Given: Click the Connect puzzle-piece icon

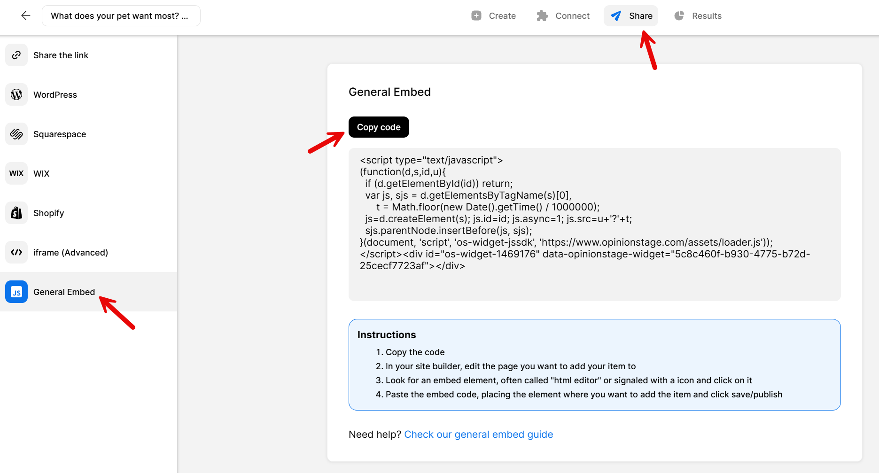Looking at the screenshot, I should point(542,16).
